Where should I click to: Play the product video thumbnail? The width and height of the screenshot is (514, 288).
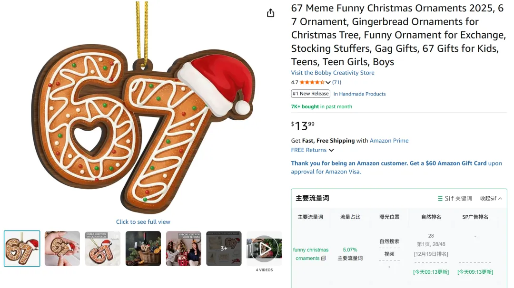coord(264,249)
